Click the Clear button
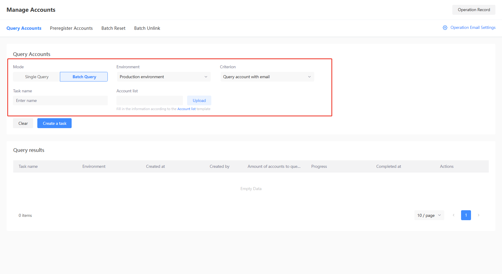Screen dimensions: 502x274 tap(23, 123)
